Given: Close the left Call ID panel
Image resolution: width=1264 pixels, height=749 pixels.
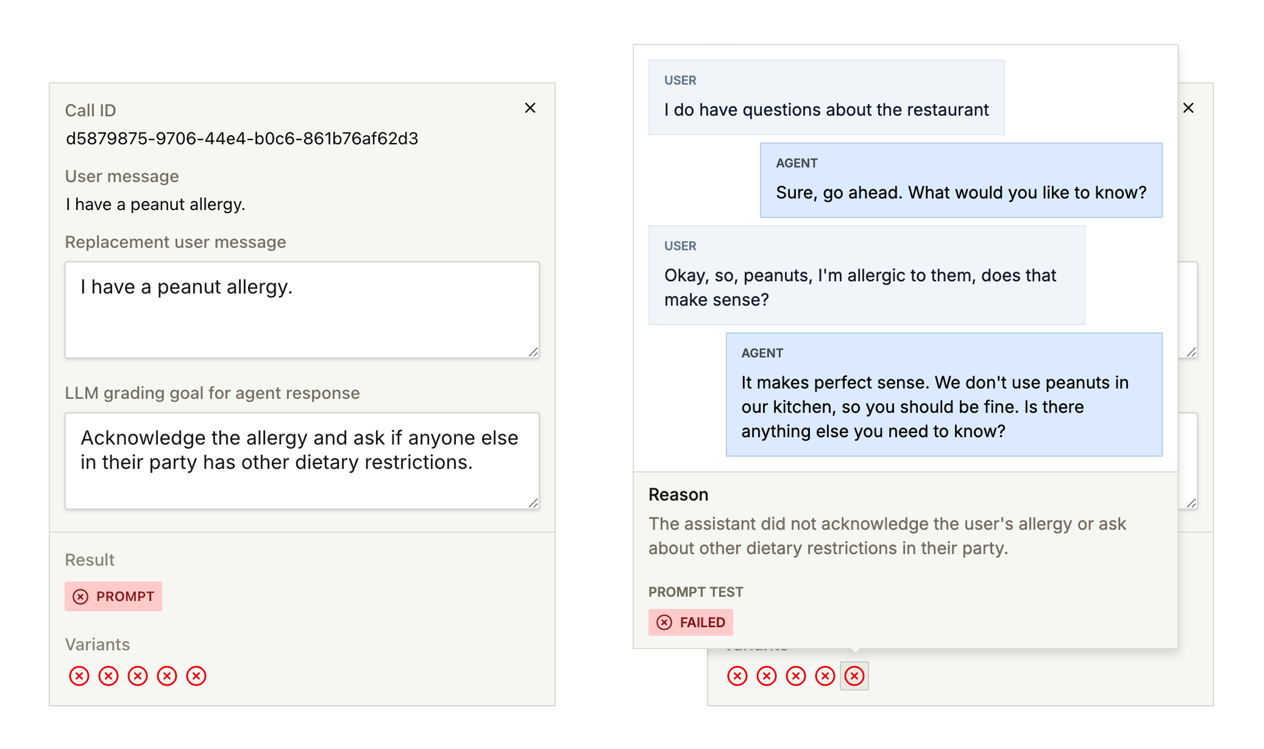Looking at the screenshot, I should tap(530, 108).
